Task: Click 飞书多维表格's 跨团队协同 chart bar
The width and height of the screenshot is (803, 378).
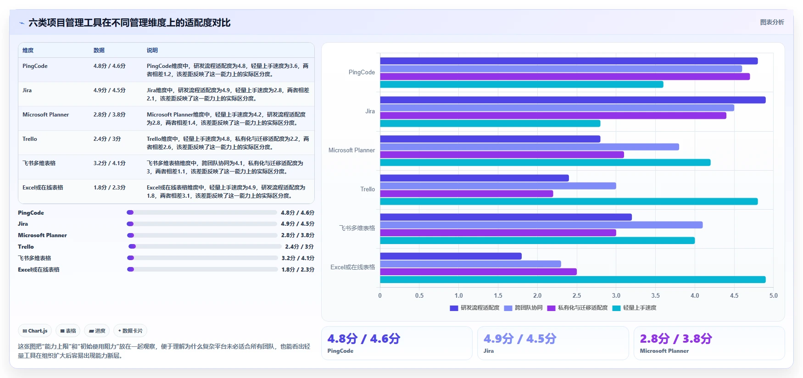Action: (541, 225)
